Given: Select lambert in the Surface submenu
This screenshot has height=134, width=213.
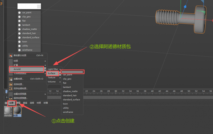Looking at the screenshot, I should click(67, 87).
